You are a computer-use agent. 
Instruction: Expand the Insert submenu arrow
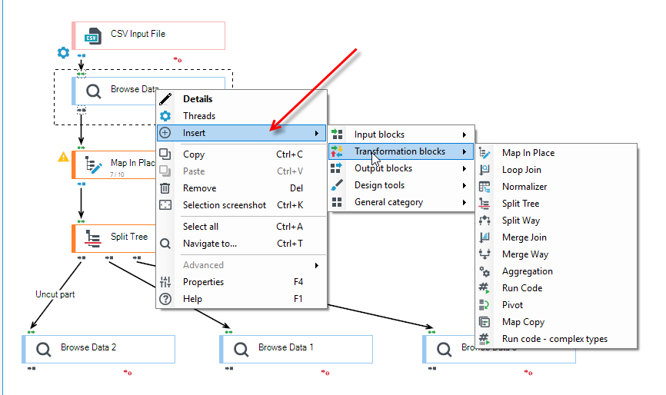pyautogui.click(x=316, y=133)
